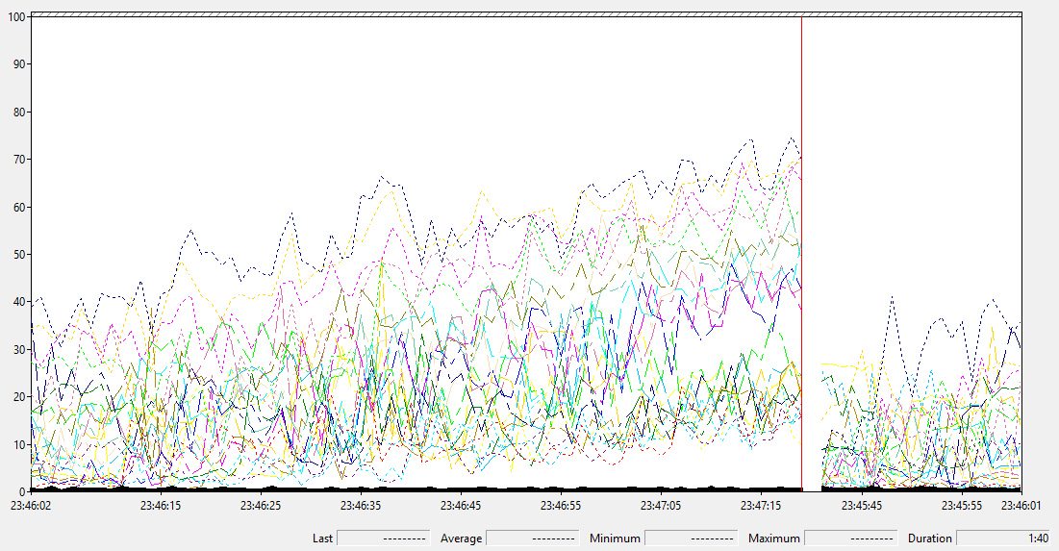Click the 23:47:05 time axis label
This screenshot has width=1059, height=551.
click(x=661, y=505)
